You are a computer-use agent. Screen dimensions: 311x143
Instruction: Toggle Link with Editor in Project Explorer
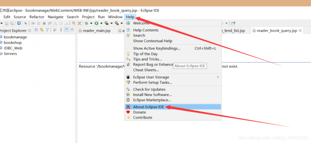42,30
